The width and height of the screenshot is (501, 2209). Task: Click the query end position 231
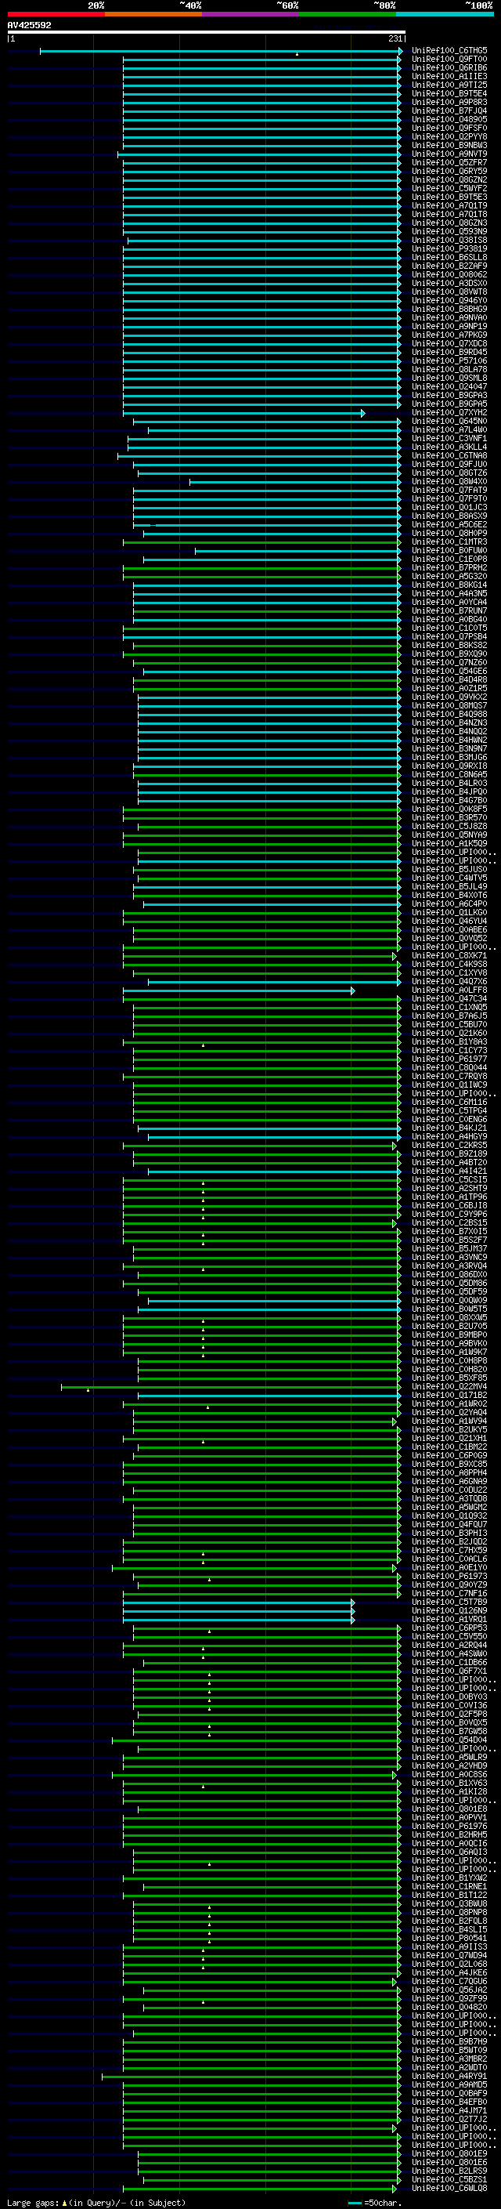point(395,38)
